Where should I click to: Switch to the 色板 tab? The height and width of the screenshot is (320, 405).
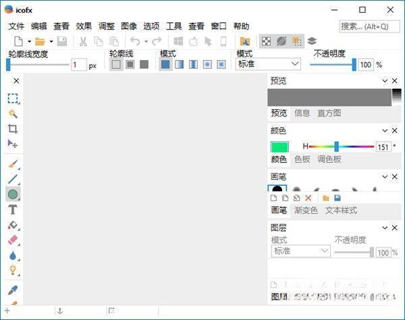click(302, 160)
